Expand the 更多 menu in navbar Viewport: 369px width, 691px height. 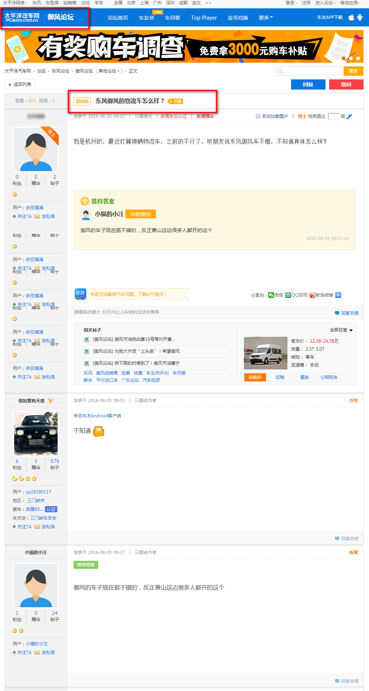tap(266, 18)
